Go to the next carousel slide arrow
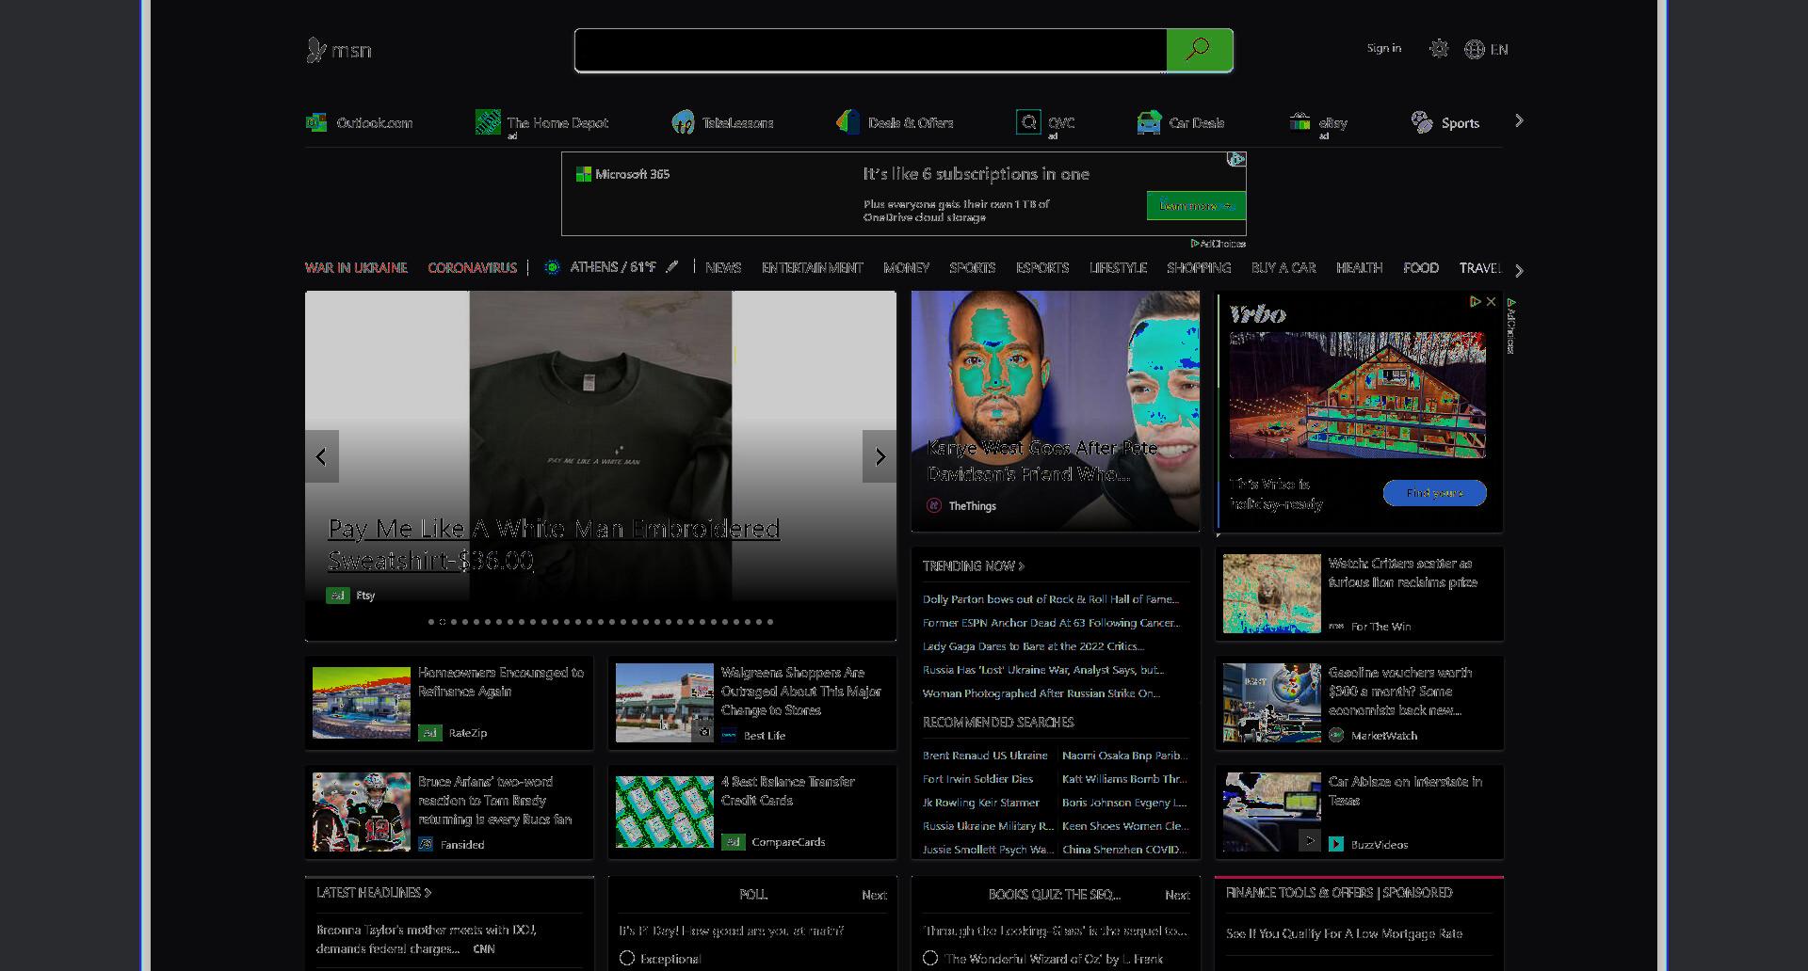The height and width of the screenshot is (971, 1808). 880,456
